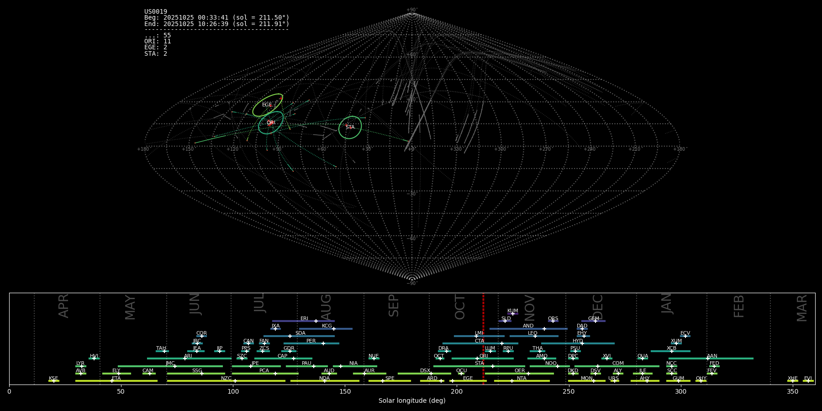Click the KCG shower label in timeline

(327, 326)
